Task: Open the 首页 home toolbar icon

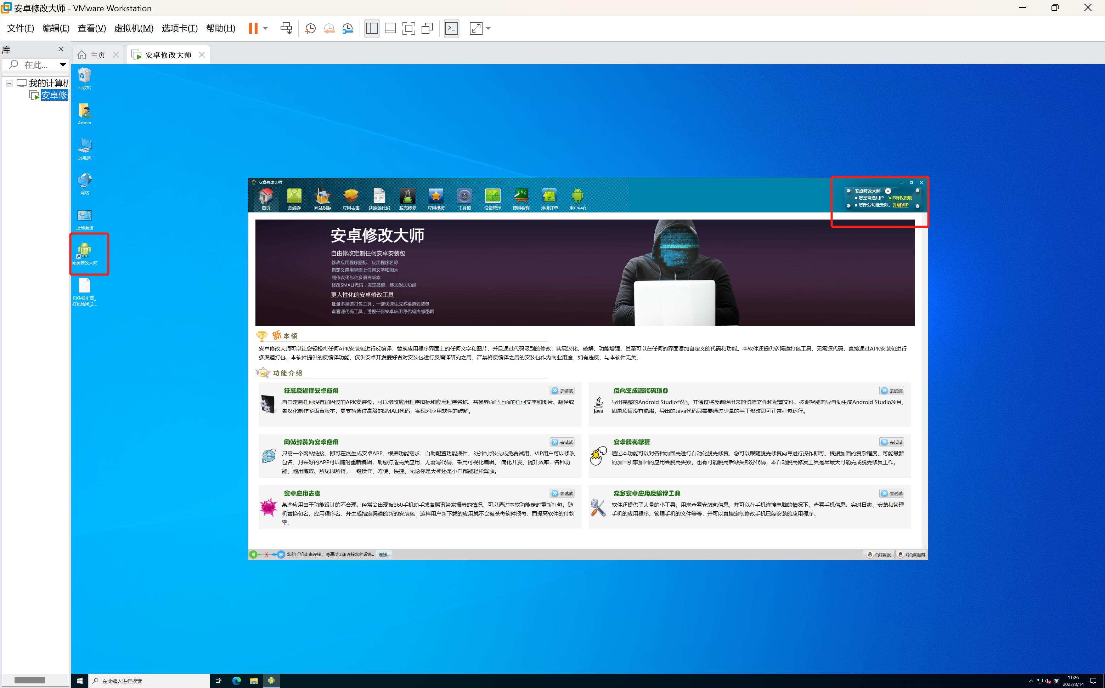Action: [x=266, y=199]
